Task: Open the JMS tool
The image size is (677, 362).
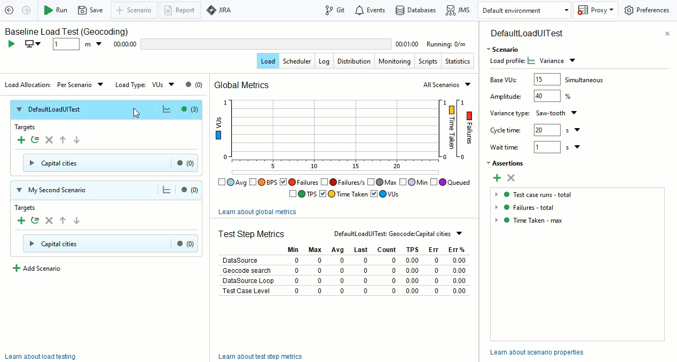Action: pyautogui.click(x=451, y=10)
